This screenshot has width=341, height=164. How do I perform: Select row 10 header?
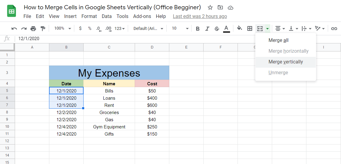pos(7,127)
